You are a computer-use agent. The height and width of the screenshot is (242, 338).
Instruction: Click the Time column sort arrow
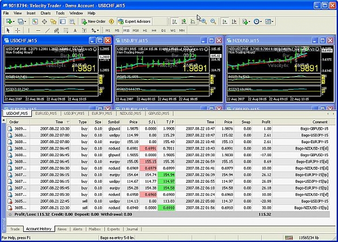68,122
